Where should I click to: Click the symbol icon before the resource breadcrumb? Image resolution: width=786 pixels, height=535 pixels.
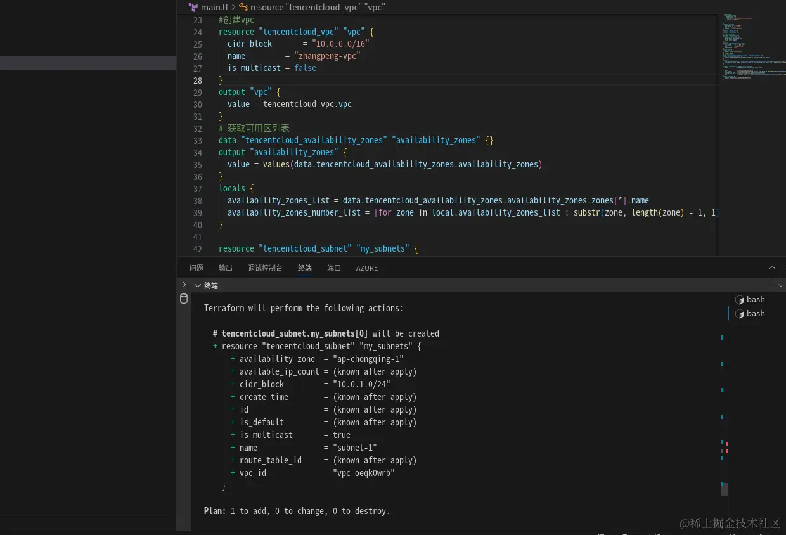(243, 7)
